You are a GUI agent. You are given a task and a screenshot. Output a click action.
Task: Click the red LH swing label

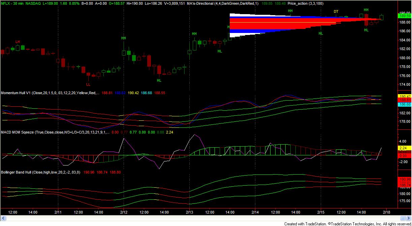point(18,41)
